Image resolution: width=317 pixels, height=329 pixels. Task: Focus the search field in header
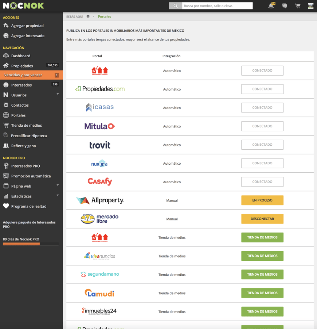pyautogui.click(x=217, y=6)
